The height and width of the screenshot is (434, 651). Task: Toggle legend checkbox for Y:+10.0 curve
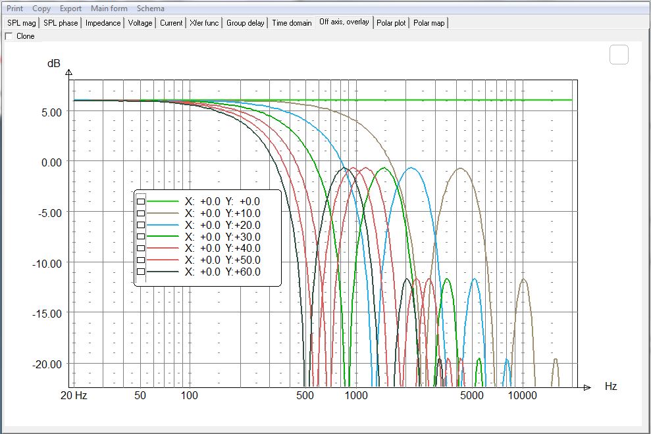[141, 213]
